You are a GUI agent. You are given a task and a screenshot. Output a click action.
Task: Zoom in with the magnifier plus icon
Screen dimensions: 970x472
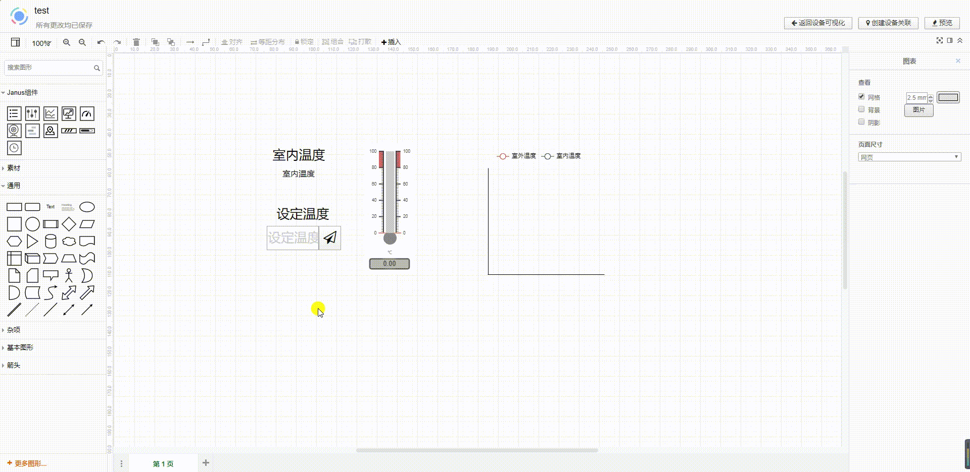(67, 42)
